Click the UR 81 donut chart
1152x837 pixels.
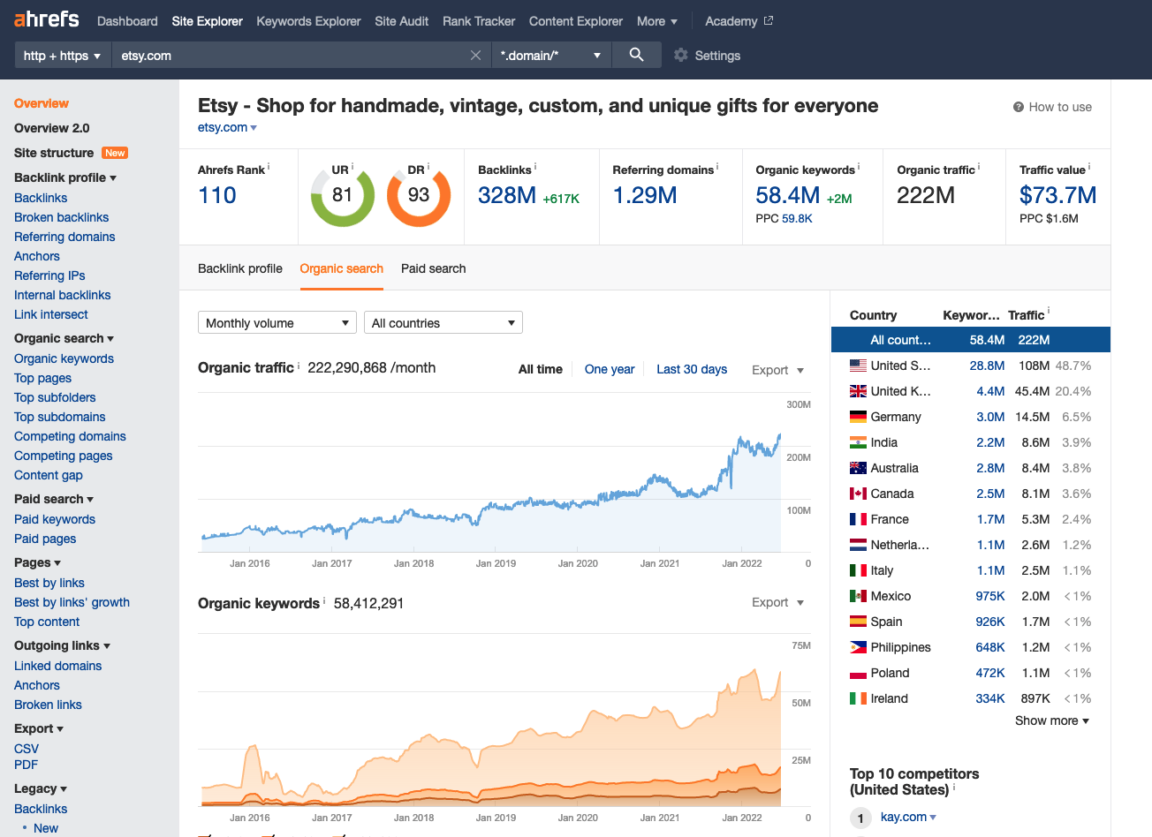coord(342,195)
